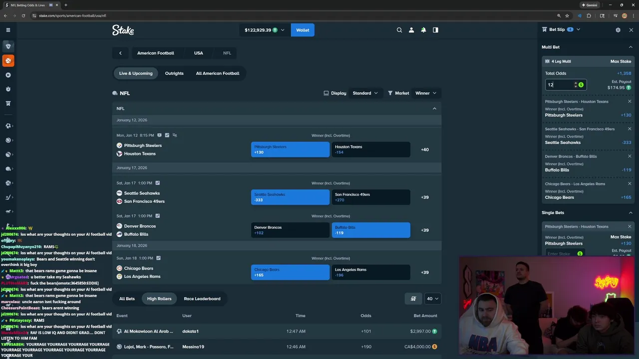This screenshot has width=639, height=359.
Task: Toggle the side panel icon in header
Action: click(x=435, y=30)
